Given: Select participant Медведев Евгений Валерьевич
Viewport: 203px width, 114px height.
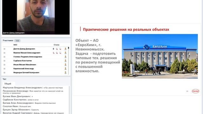Looking at the screenshot, I should [26, 73].
